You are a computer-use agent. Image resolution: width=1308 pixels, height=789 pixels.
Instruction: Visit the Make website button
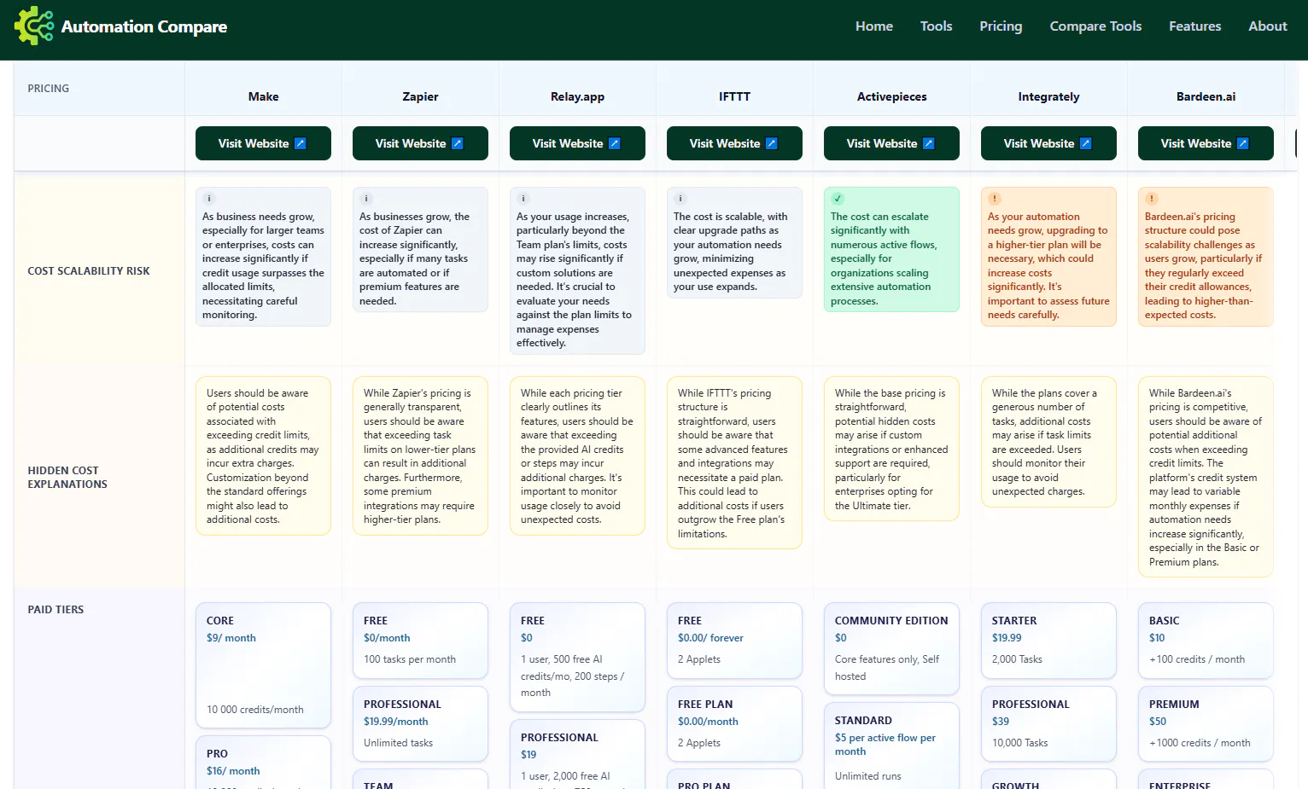coord(263,143)
